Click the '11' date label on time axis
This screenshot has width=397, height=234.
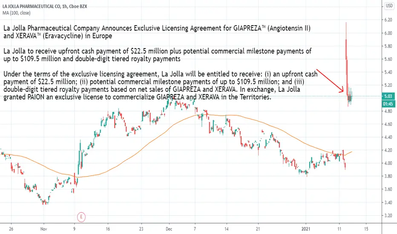tap(339, 229)
